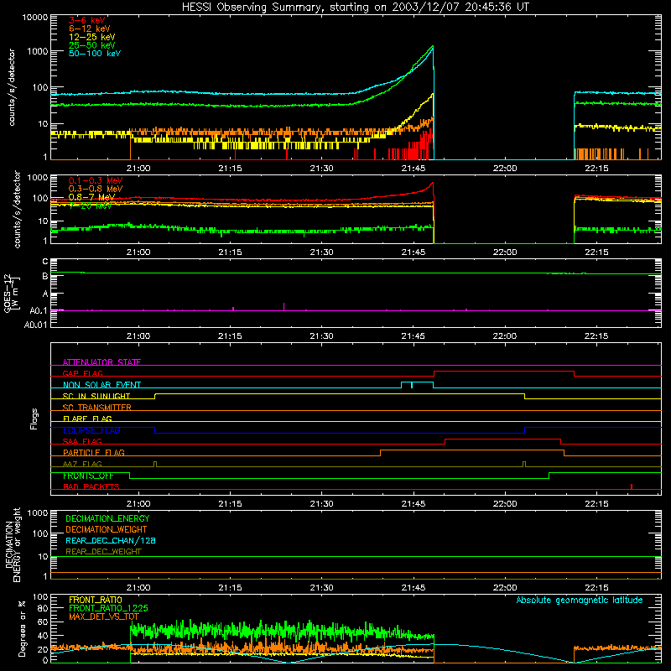Click the 1000 tick on the decimation panel
Image resolution: width=671 pixels, height=671 pixels.
(x=38, y=513)
